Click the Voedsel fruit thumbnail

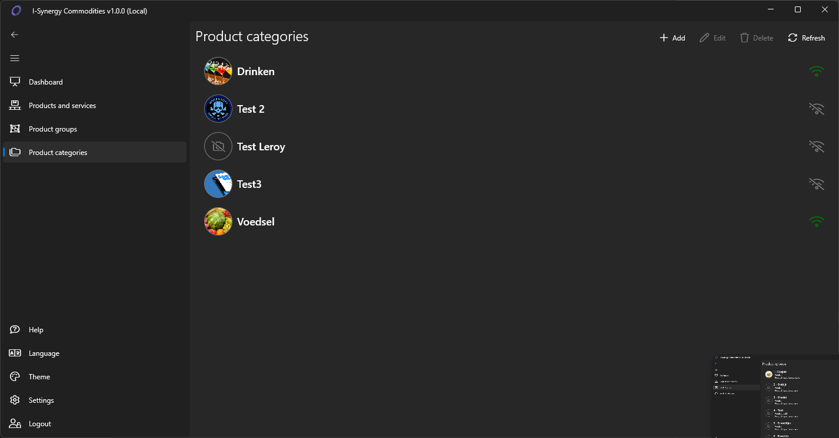(218, 222)
